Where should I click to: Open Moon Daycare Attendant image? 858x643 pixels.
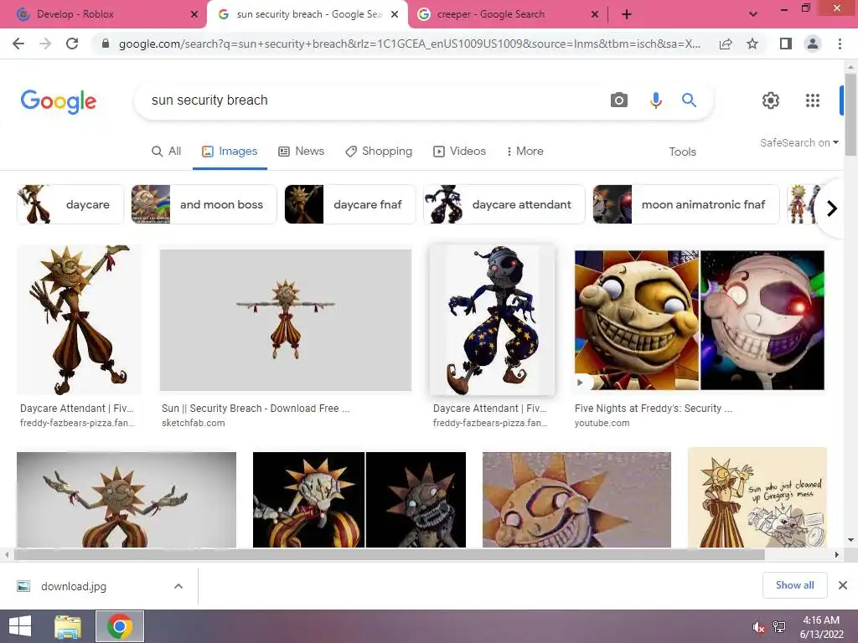pos(492,319)
